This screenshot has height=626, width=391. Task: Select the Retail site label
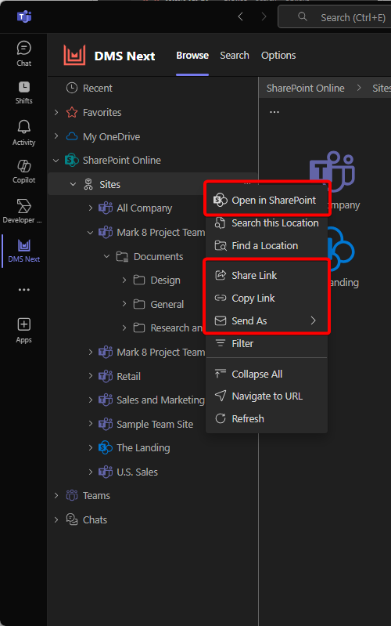[x=128, y=376]
